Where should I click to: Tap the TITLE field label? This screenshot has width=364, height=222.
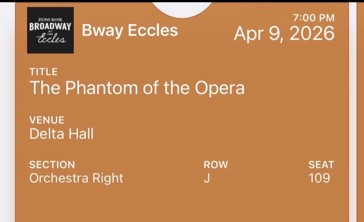pyautogui.click(x=43, y=72)
